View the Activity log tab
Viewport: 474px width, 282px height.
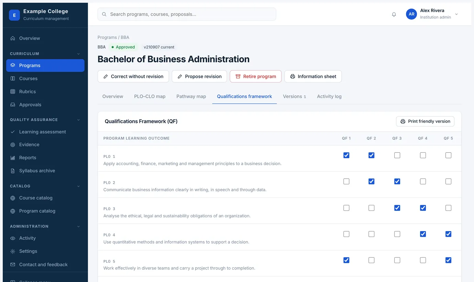[329, 96]
